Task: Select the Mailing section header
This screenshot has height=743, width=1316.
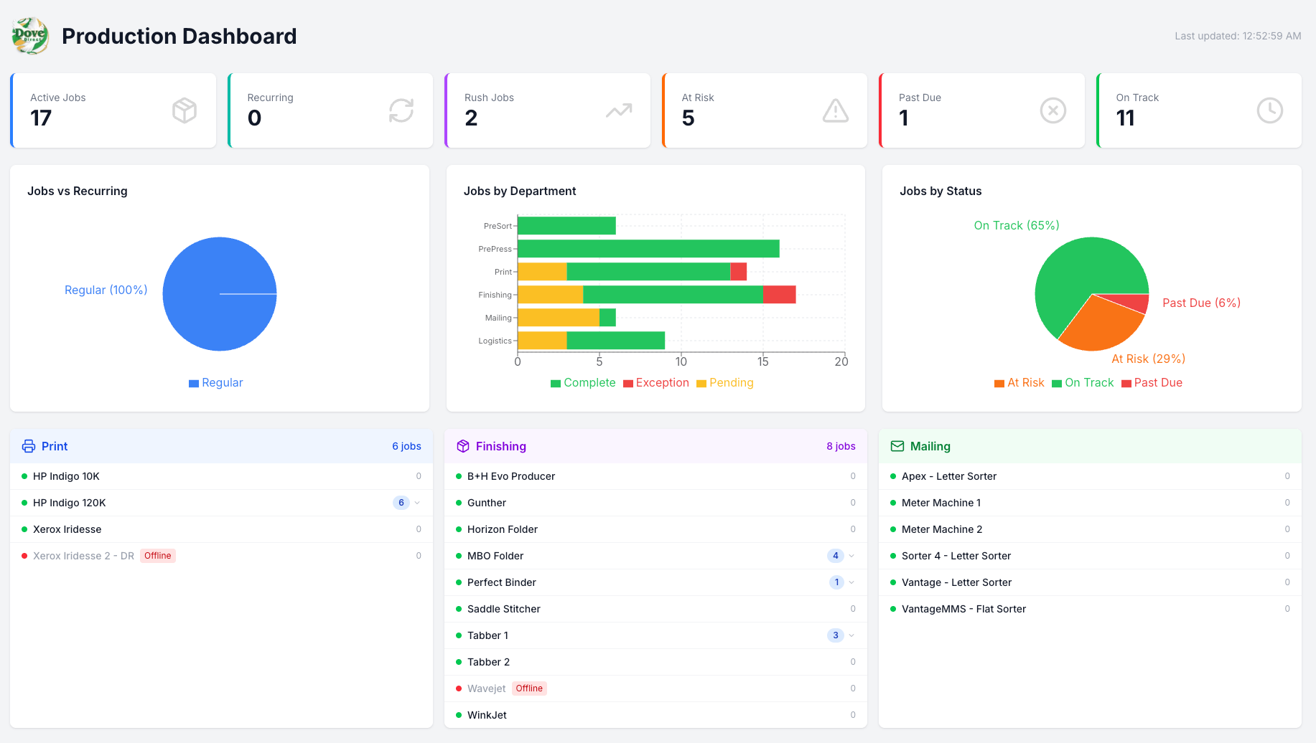Action: [1090, 446]
